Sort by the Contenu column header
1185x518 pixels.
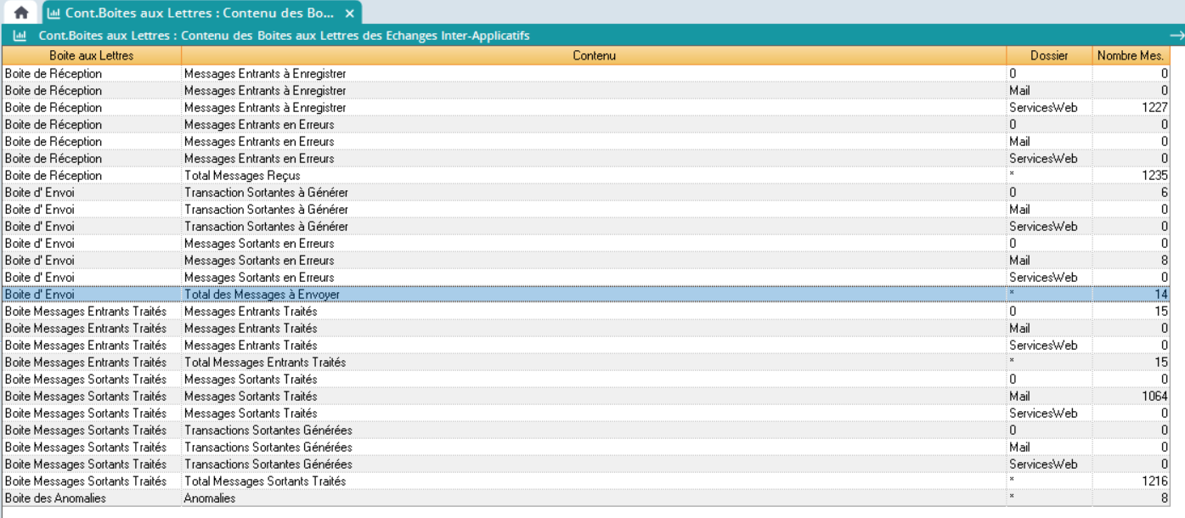[x=594, y=55]
